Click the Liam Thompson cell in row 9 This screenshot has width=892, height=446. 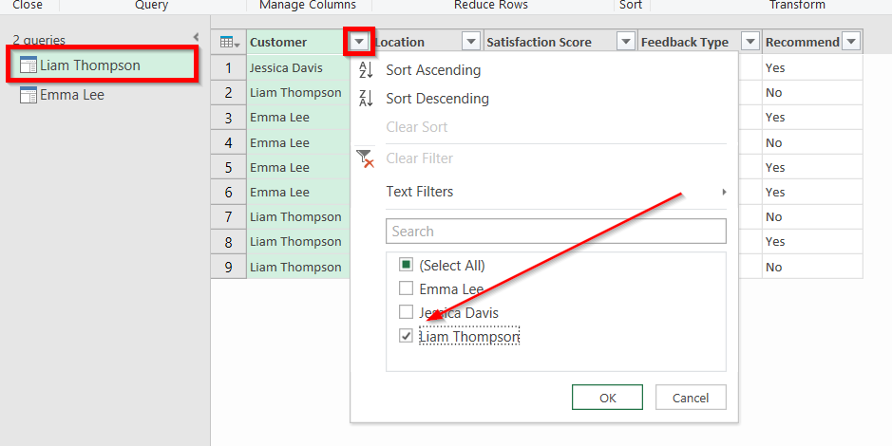click(x=298, y=267)
